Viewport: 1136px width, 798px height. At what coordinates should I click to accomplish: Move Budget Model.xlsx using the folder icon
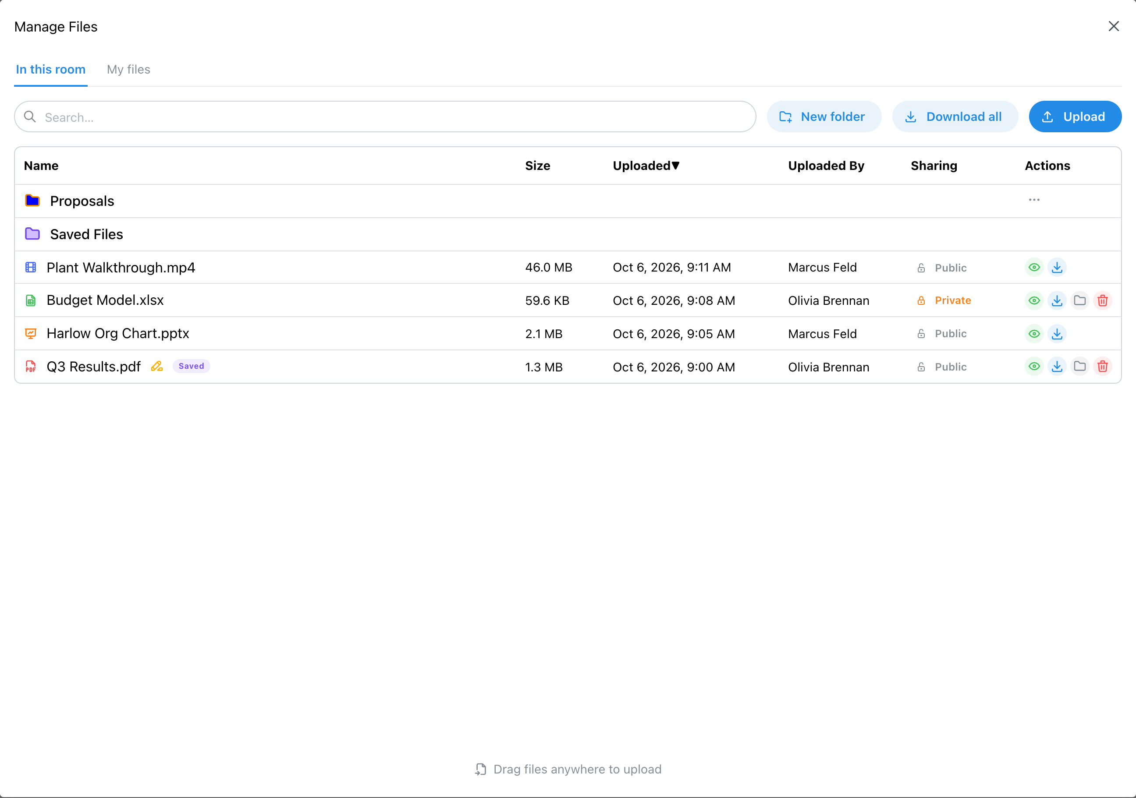pyautogui.click(x=1079, y=300)
